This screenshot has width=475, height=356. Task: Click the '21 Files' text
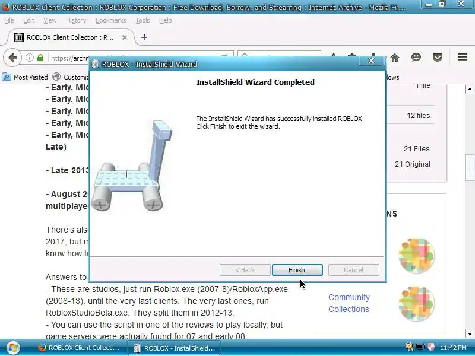tap(417, 149)
